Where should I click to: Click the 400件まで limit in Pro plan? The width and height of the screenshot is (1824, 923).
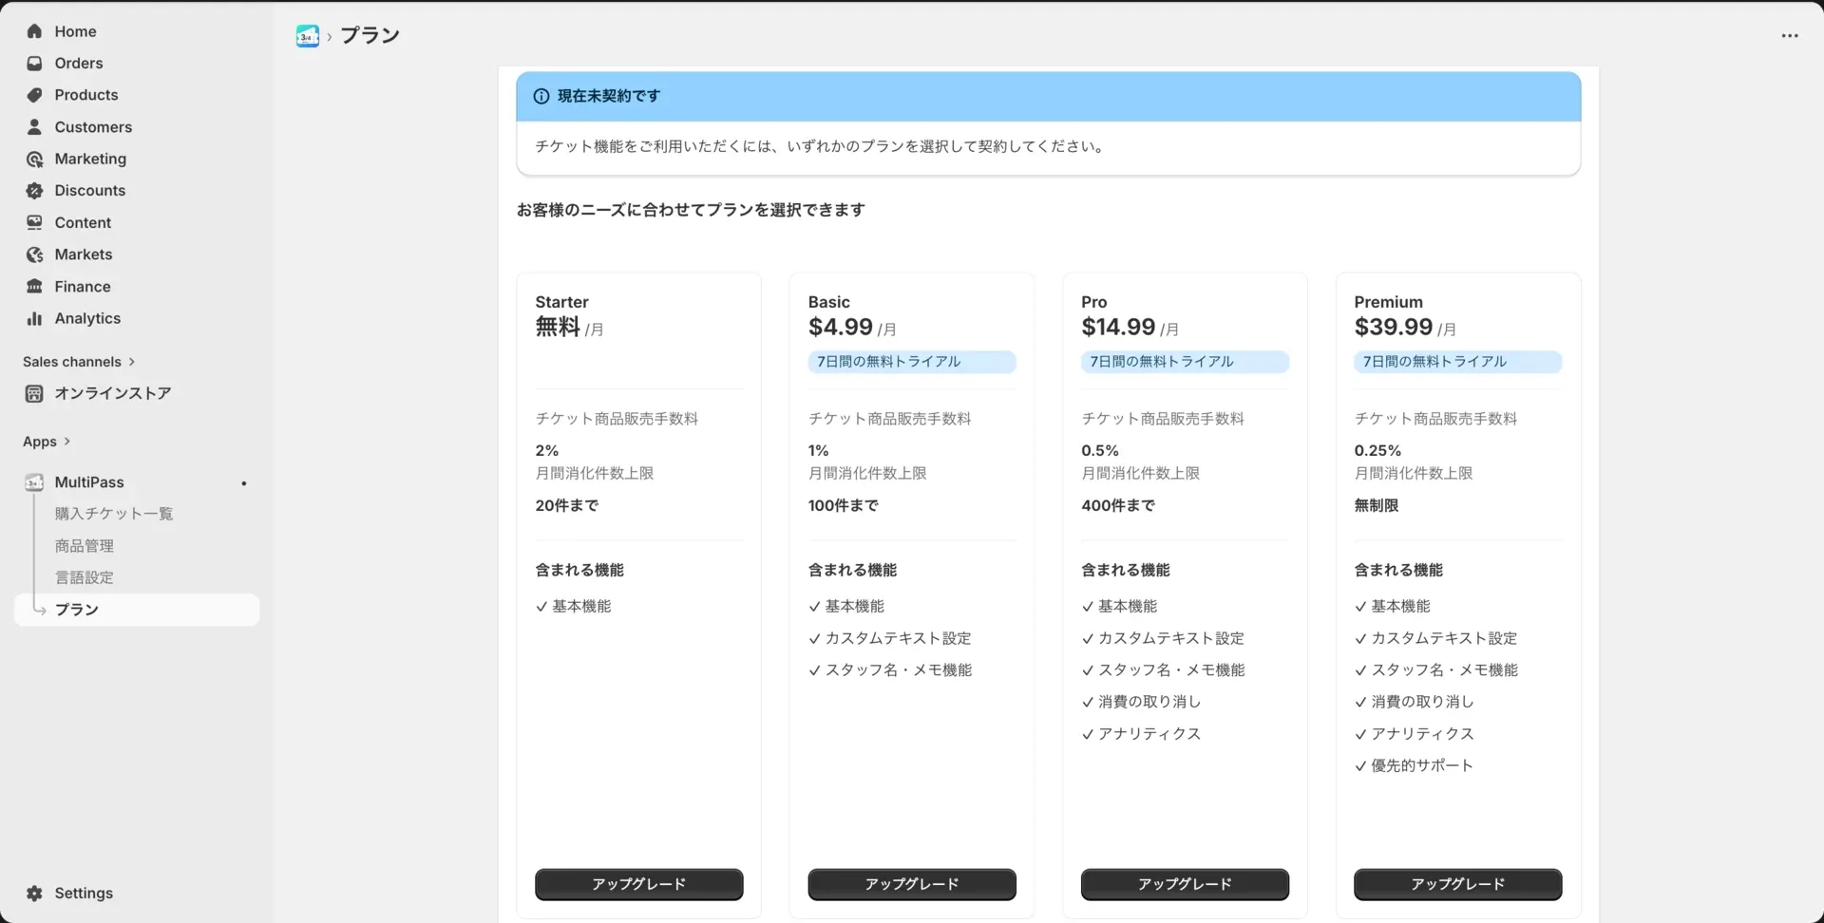[1118, 506]
